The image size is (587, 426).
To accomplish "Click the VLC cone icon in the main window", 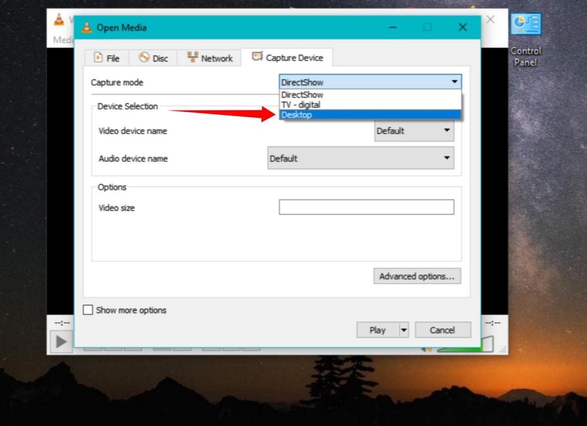I will pyautogui.click(x=59, y=19).
